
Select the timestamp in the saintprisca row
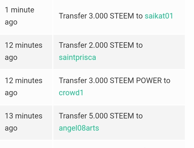tap(23, 51)
